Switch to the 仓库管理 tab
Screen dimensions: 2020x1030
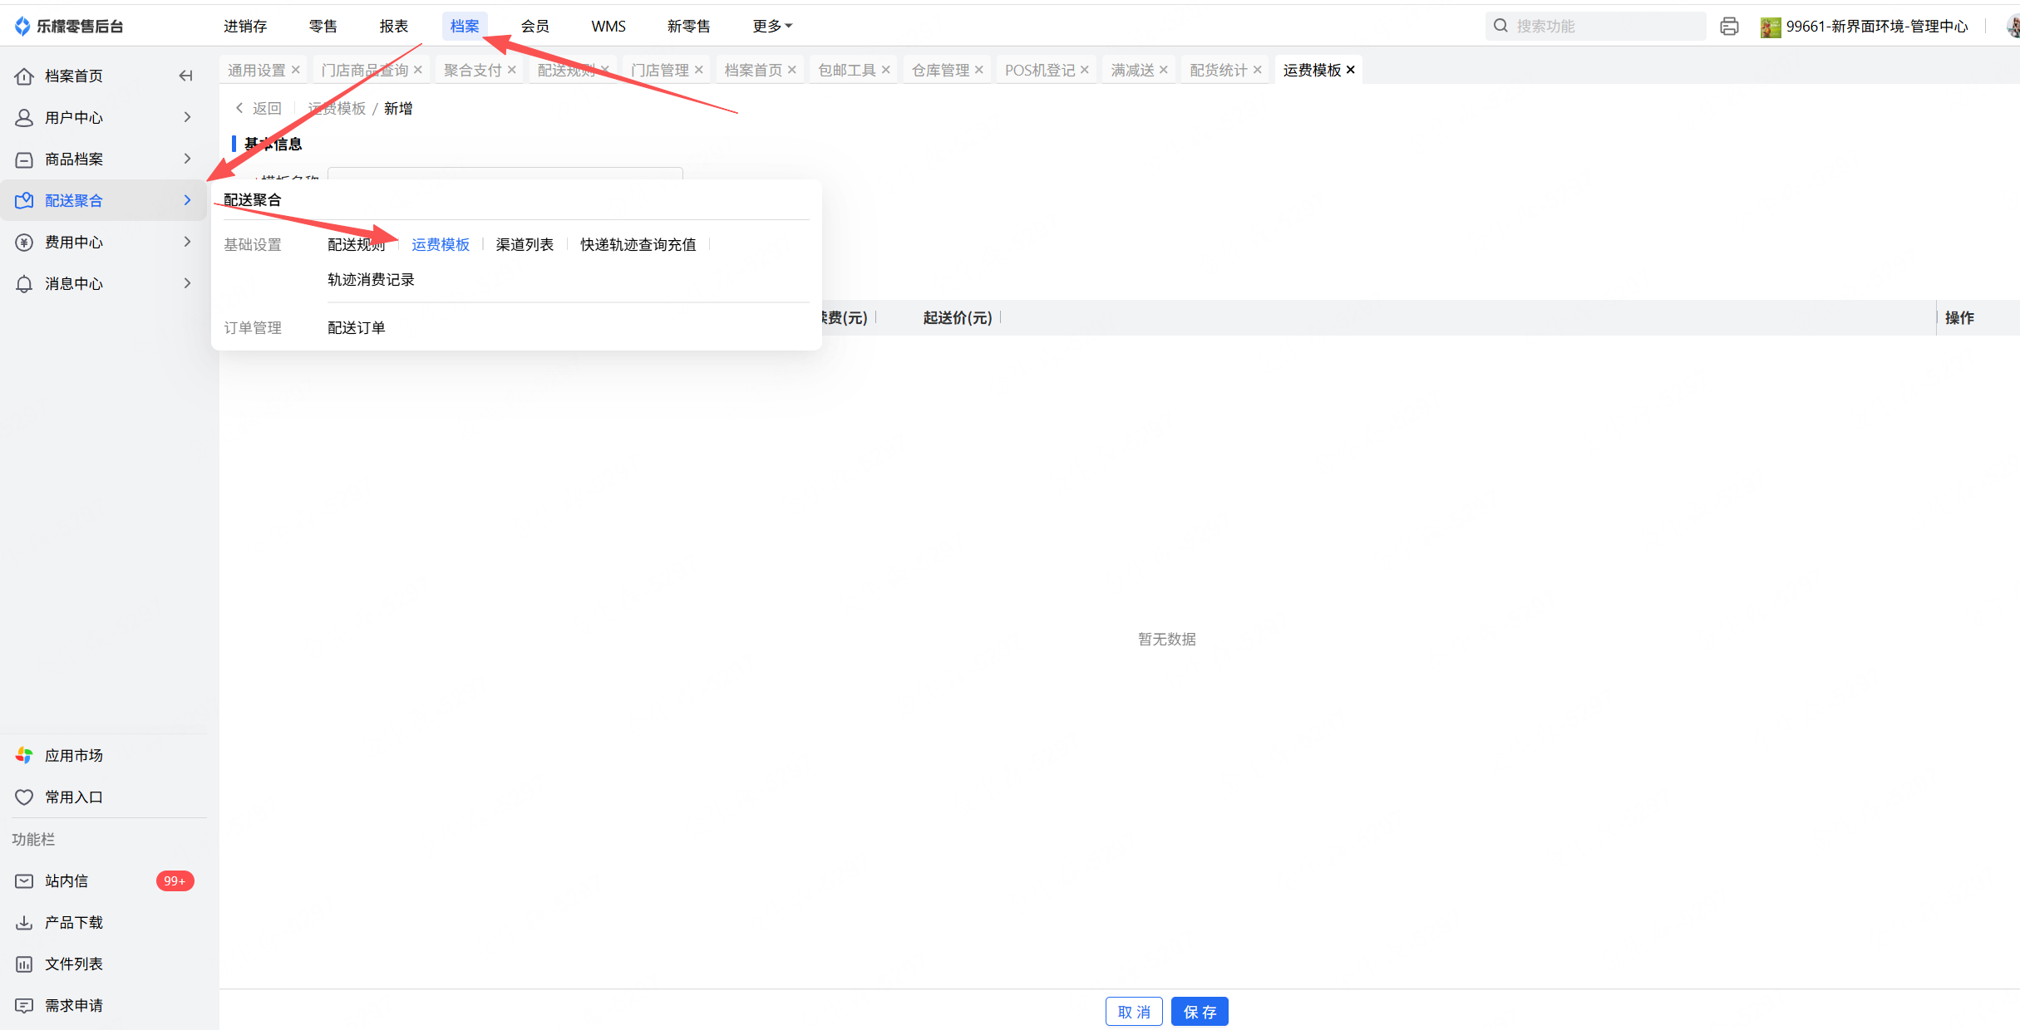pyautogui.click(x=940, y=70)
